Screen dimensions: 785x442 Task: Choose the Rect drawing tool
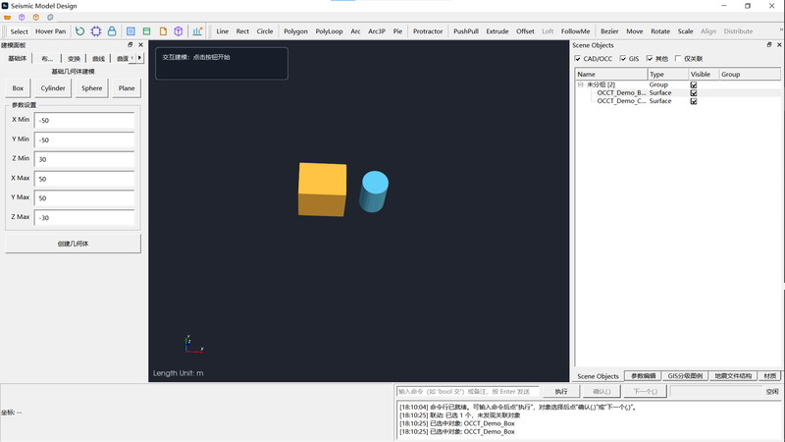[242, 31]
